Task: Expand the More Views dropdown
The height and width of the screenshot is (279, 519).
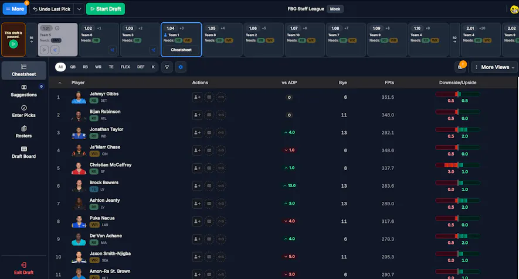Action: point(495,67)
